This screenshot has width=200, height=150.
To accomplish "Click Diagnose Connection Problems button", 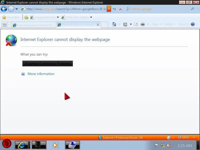I will [x=47, y=63].
